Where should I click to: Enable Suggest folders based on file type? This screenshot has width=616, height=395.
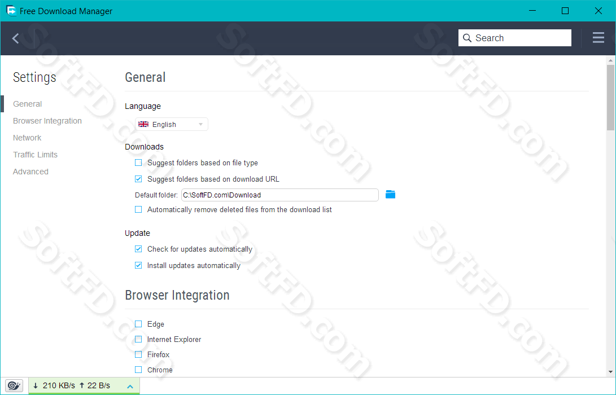(138, 163)
